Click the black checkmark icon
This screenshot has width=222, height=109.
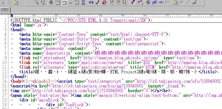98,2
